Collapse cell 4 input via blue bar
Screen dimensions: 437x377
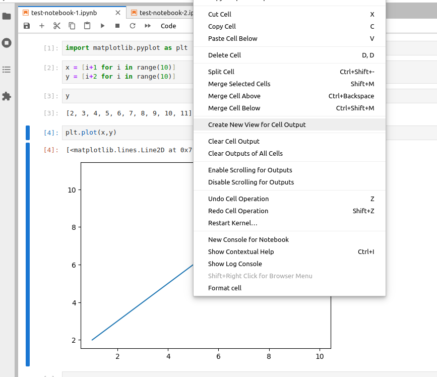tap(28, 133)
